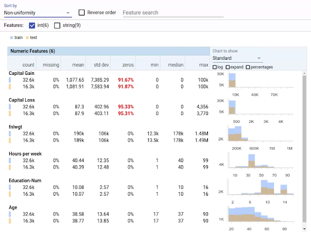Click the blue train legend swatch
Screen dimensions: 311x236
(11, 38)
